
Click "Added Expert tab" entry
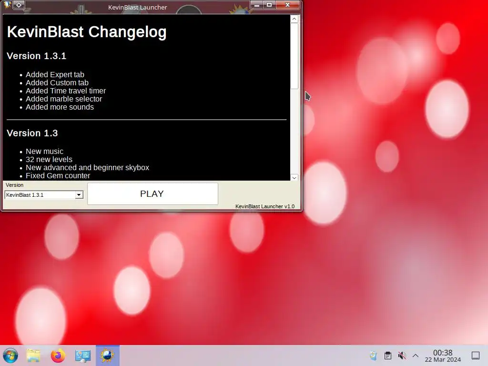coord(55,75)
